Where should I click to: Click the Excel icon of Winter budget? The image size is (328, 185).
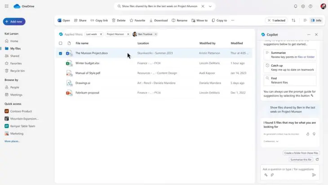coord(69,63)
